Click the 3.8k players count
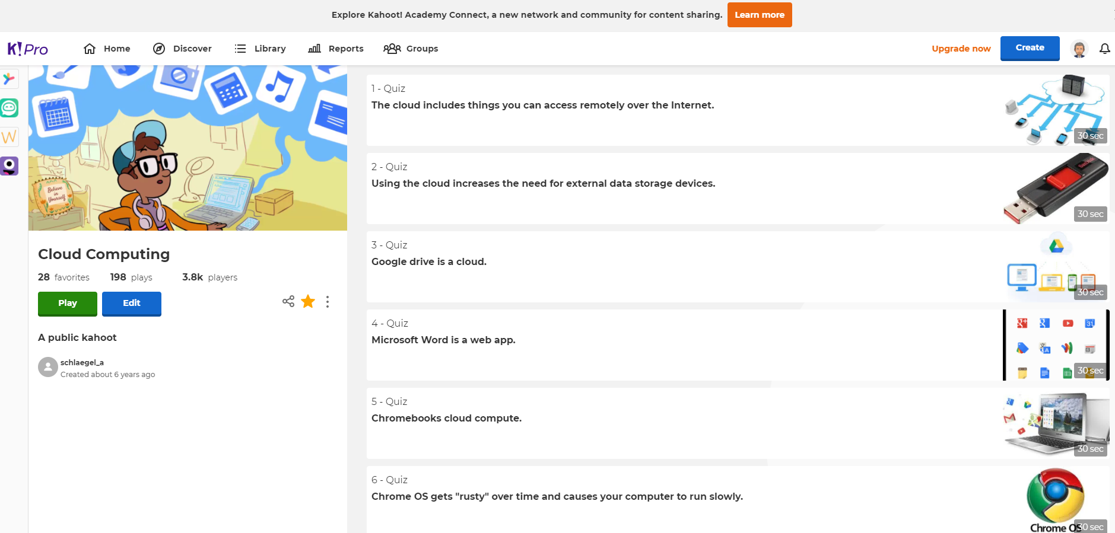 (x=209, y=277)
